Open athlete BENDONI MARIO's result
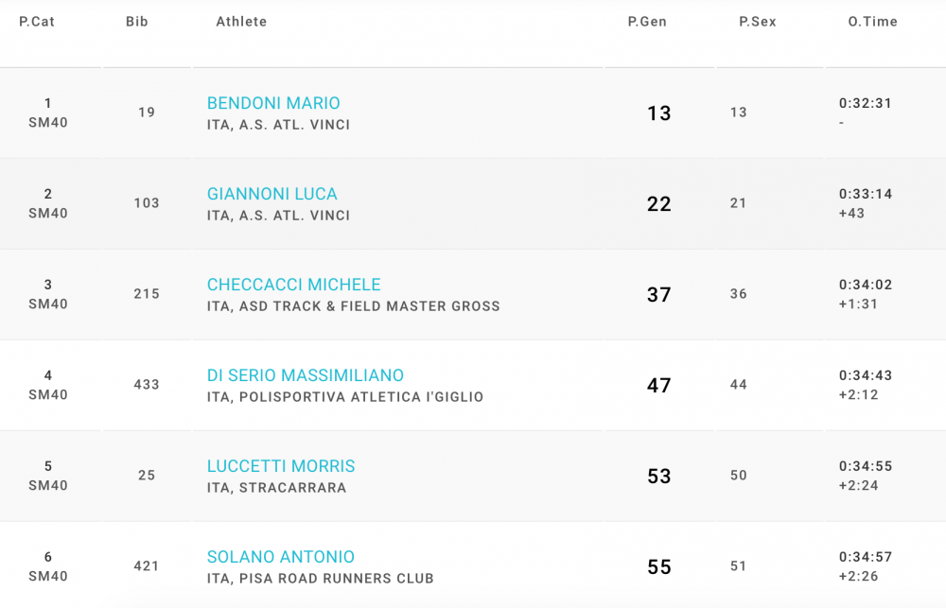This screenshot has width=946, height=608. [x=273, y=103]
